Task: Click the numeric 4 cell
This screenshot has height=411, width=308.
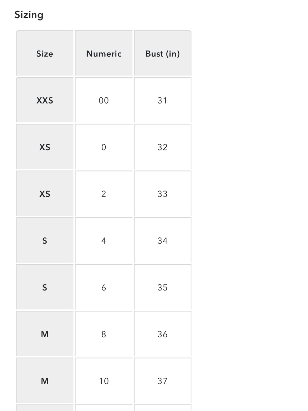Action: click(x=104, y=240)
